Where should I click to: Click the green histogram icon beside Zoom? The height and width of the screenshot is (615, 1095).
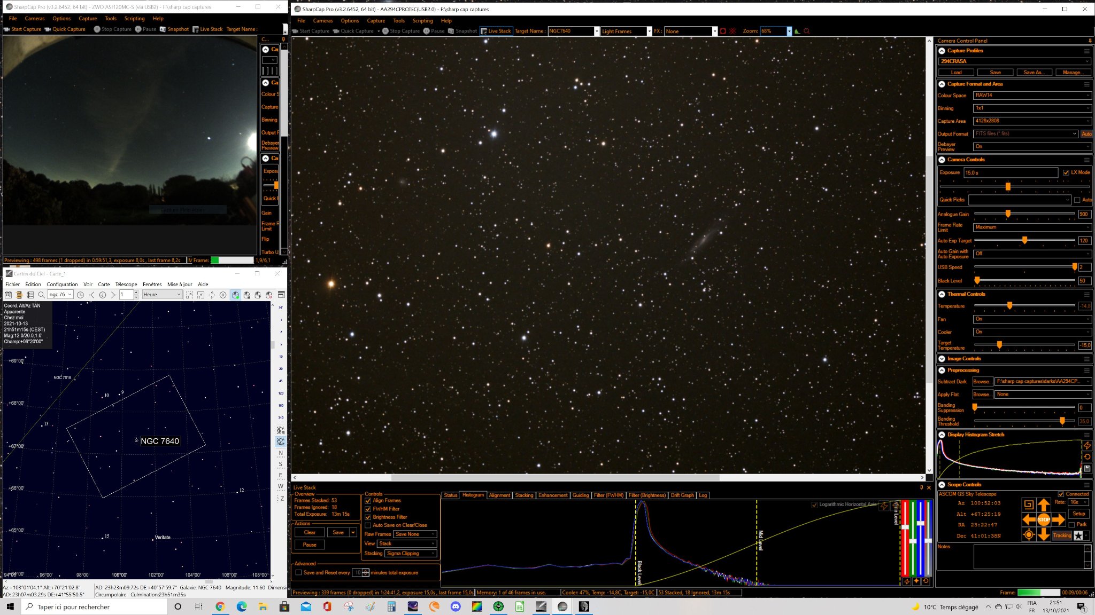(797, 31)
